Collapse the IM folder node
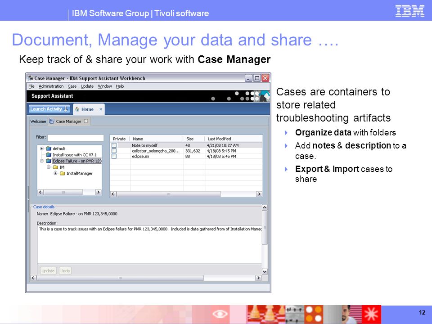The width and height of the screenshot is (432, 324). click(x=49, y=167)
